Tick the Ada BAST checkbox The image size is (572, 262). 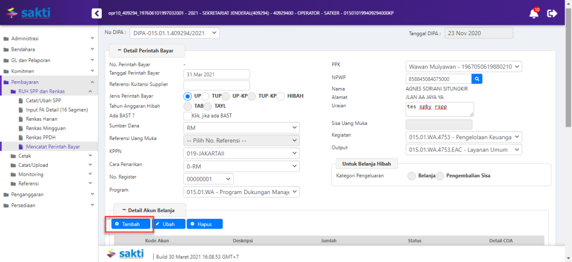[187, 115]
